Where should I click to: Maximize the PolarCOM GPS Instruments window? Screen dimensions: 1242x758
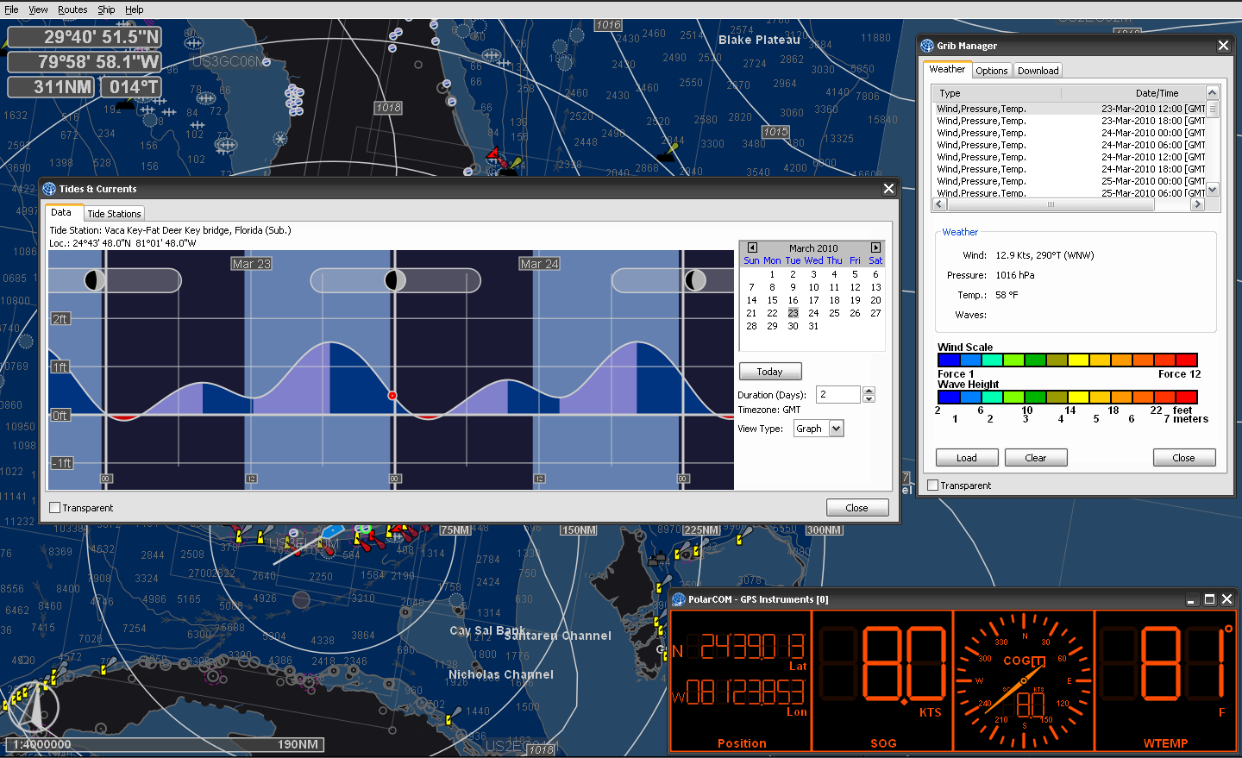tap(1209, 599)
